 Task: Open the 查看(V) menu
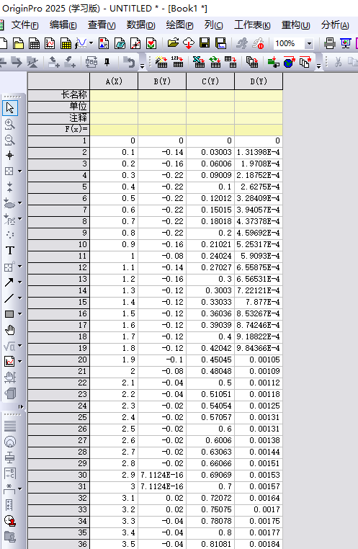[102, 25]
